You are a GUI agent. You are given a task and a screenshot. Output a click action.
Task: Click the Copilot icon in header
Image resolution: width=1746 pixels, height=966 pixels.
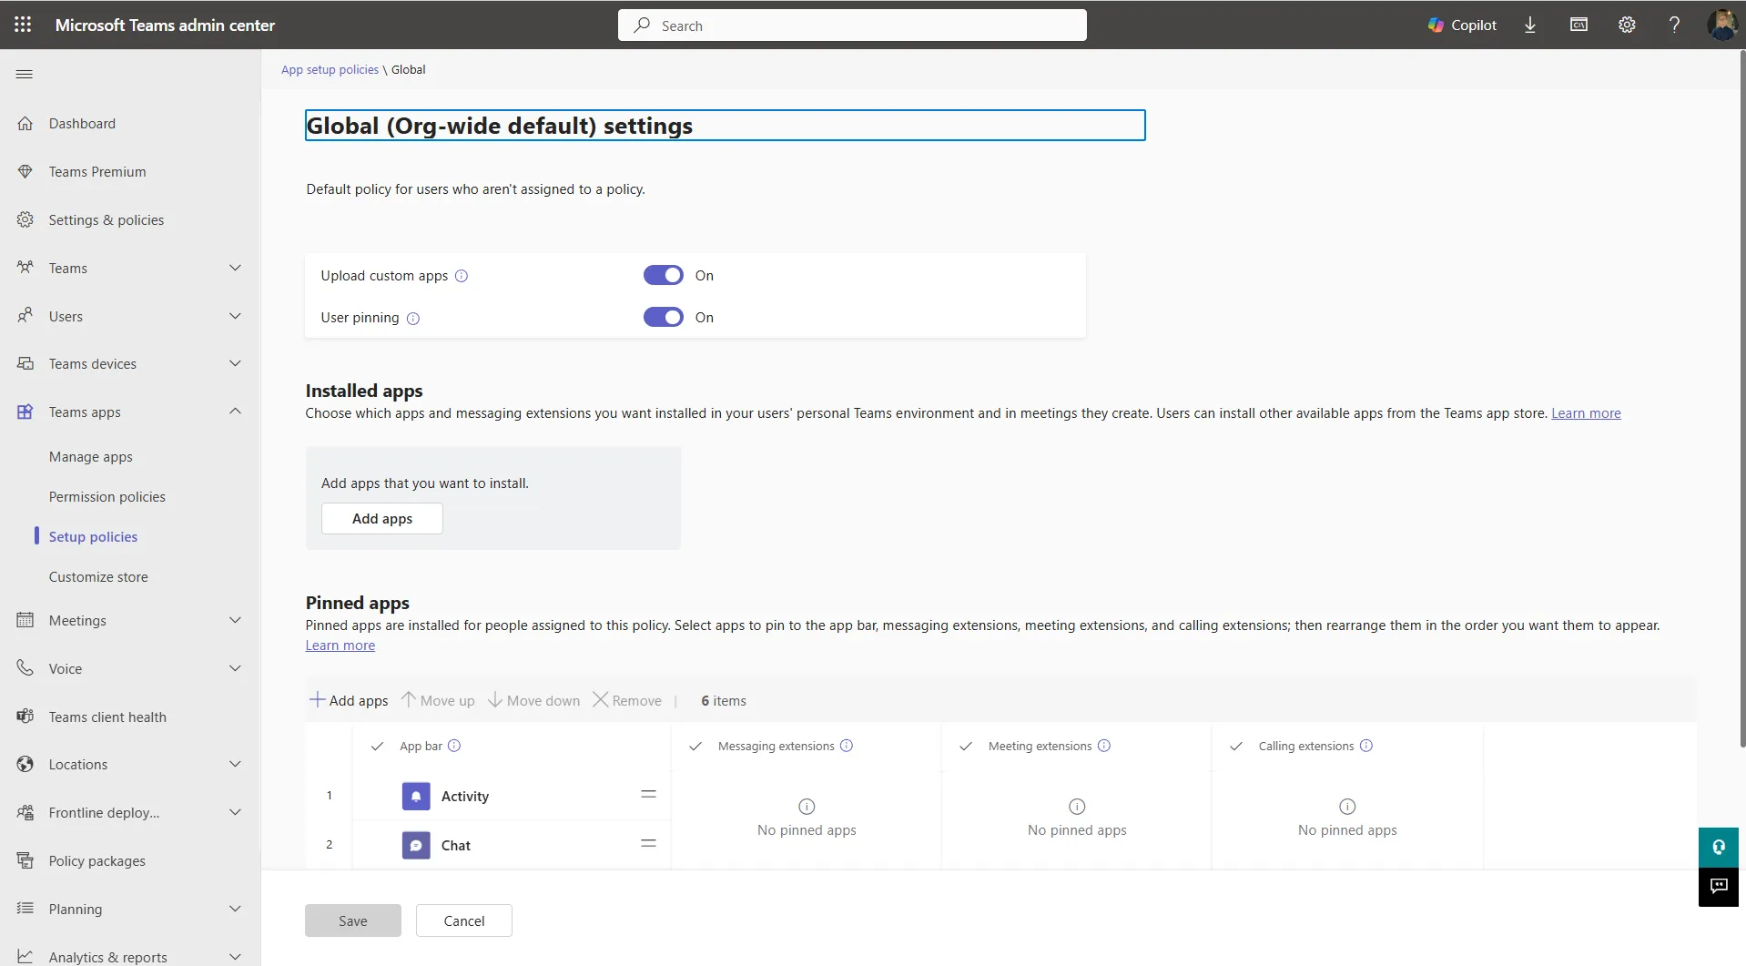pos(1461,25)
